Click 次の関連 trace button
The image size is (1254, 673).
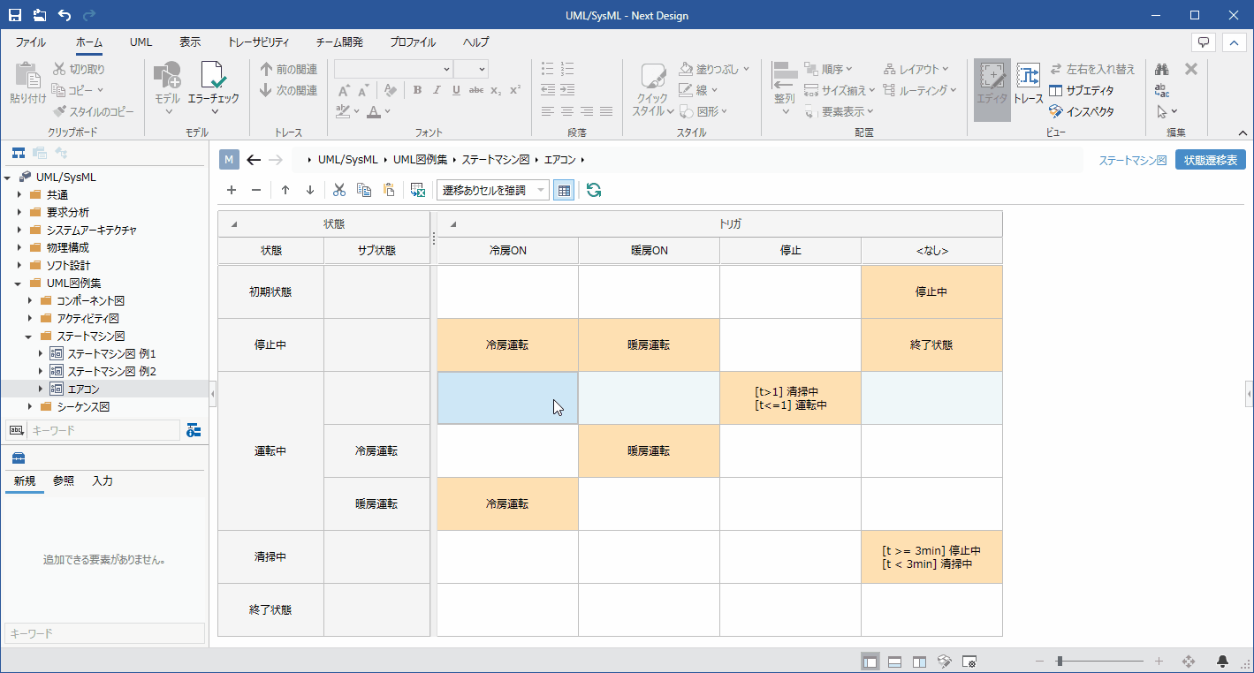pos(289,90)
